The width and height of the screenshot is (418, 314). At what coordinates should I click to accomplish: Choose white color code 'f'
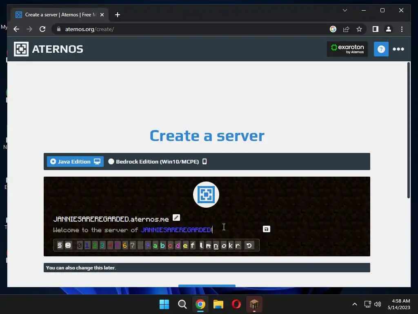(x=193, y=245)
